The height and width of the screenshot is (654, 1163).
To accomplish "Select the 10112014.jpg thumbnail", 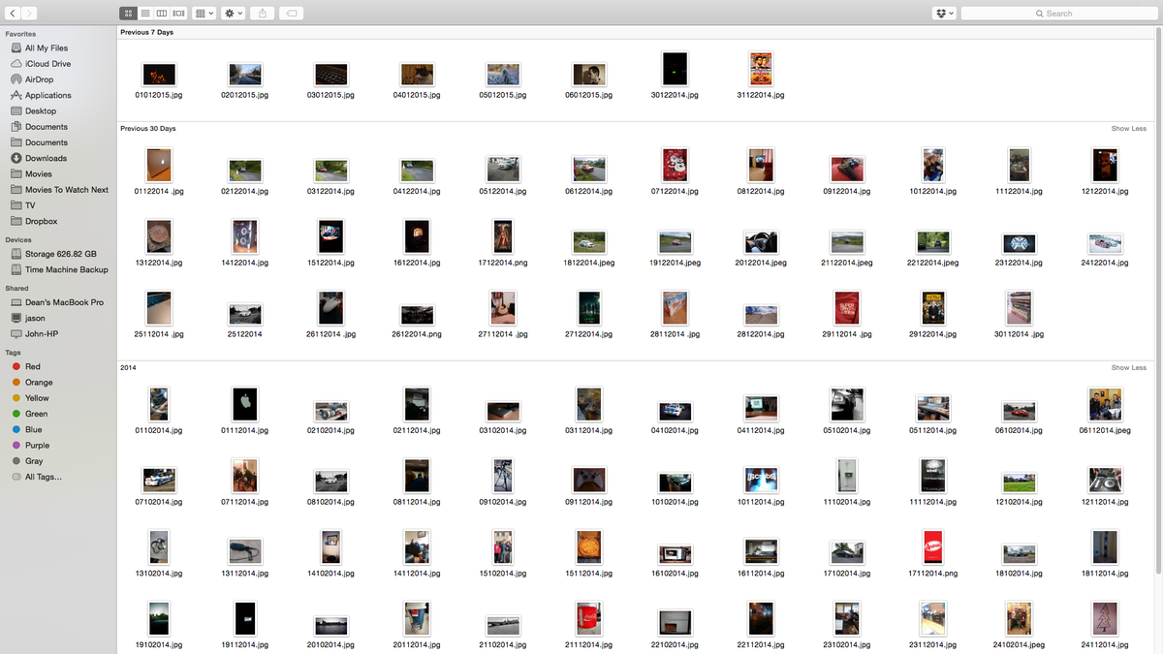I will (x=761, y=479).
